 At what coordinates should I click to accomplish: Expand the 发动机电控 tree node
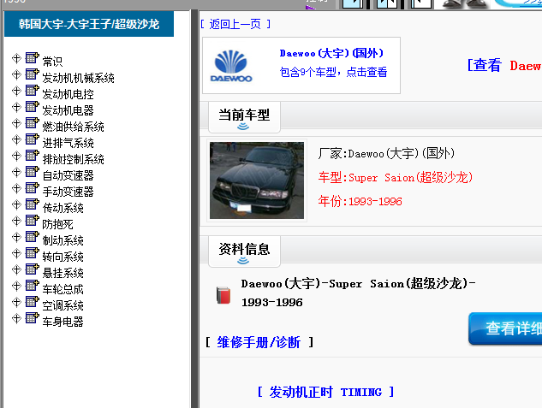(x=16, y=91)
